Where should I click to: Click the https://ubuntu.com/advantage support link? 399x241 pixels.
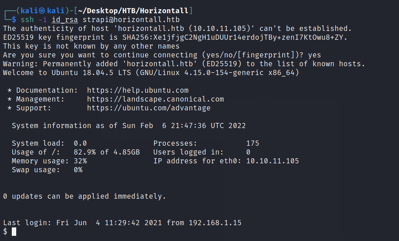point(148,108)
